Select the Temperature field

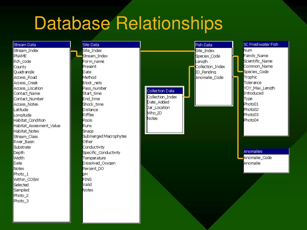coord(94,158)
